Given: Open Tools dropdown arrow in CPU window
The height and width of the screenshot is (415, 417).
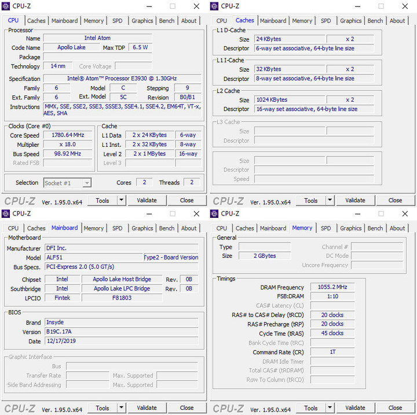Looking at the screenshot, I should 121,201.
